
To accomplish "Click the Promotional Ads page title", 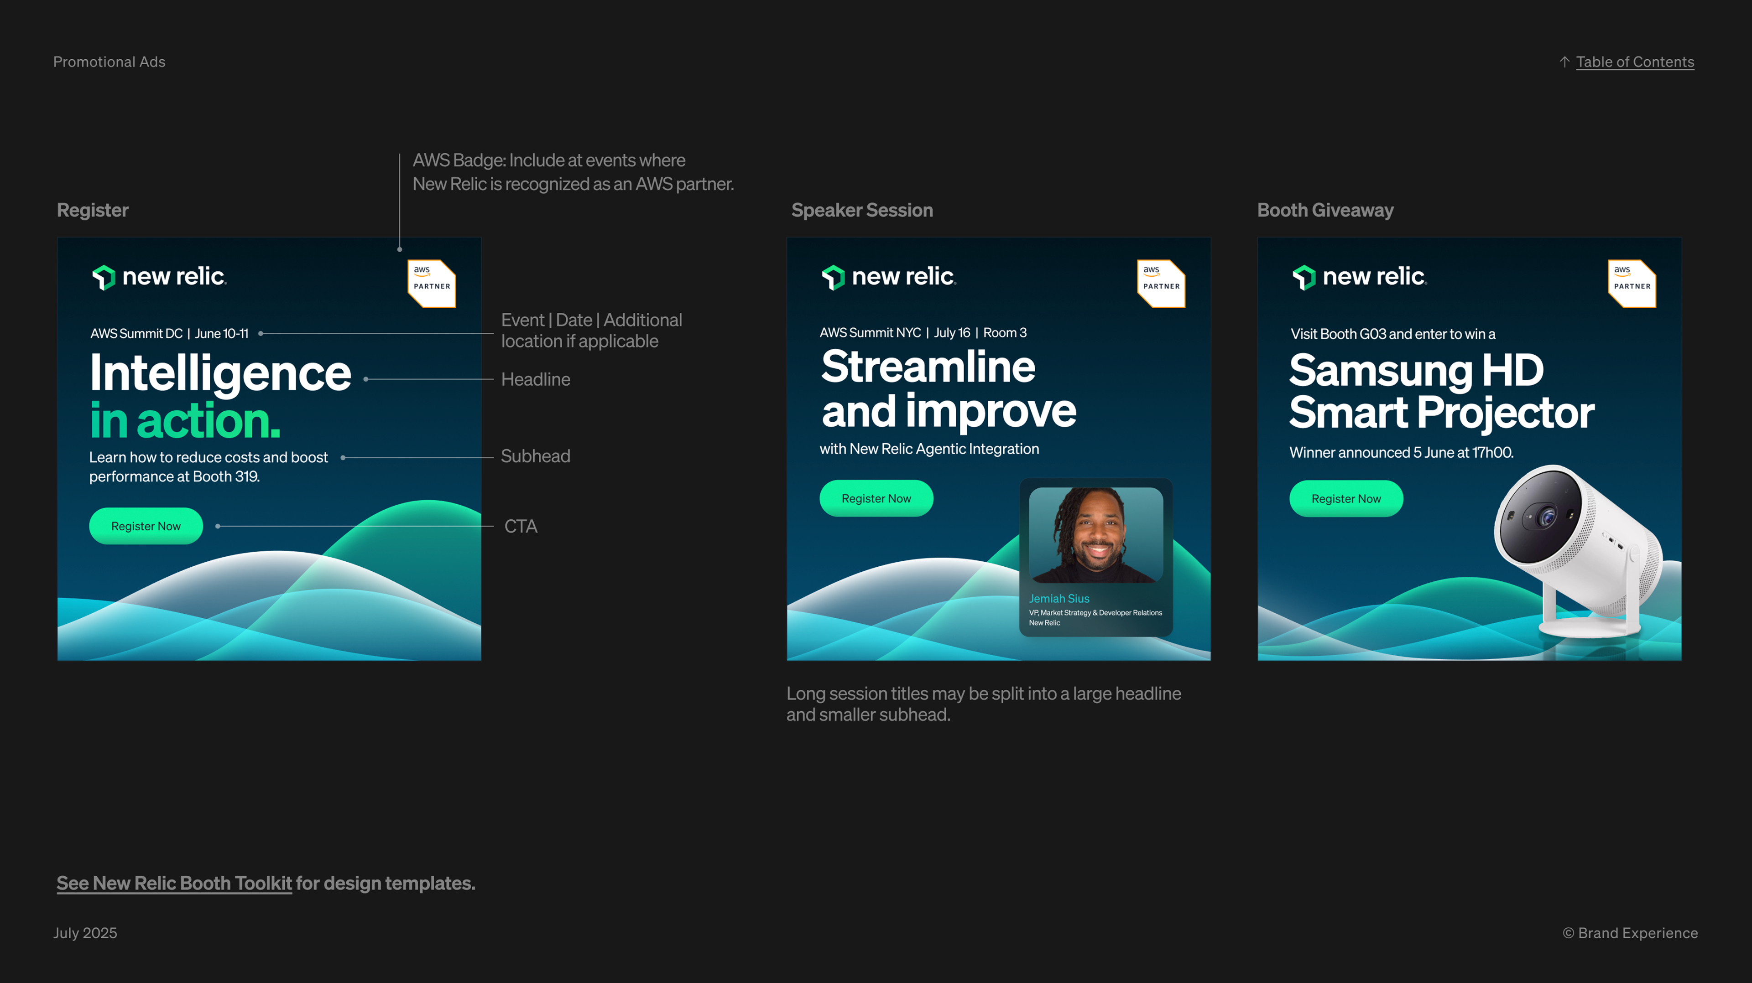I will pos(109,62).
